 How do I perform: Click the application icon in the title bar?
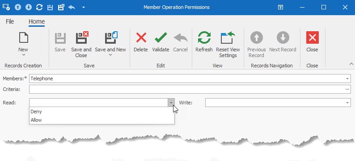pyautogui.click(x=6, y=7)
